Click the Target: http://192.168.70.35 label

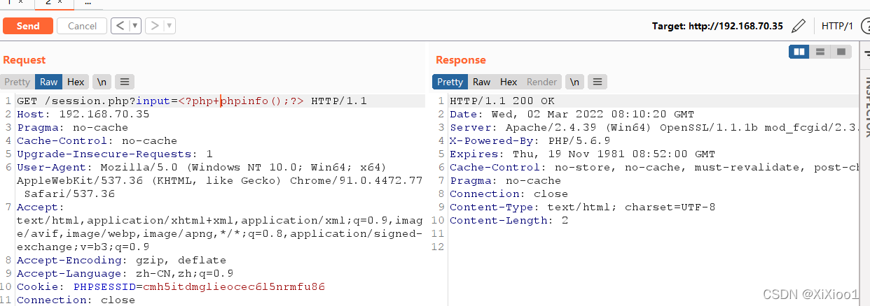(717, 27)
